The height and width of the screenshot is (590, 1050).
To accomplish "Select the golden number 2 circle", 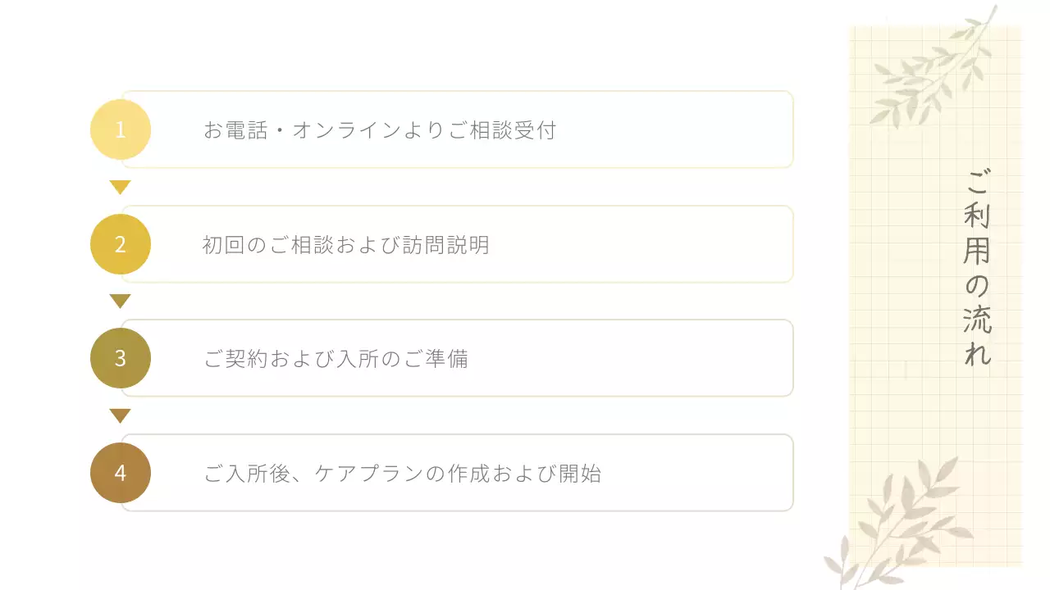I will [121, 244].
